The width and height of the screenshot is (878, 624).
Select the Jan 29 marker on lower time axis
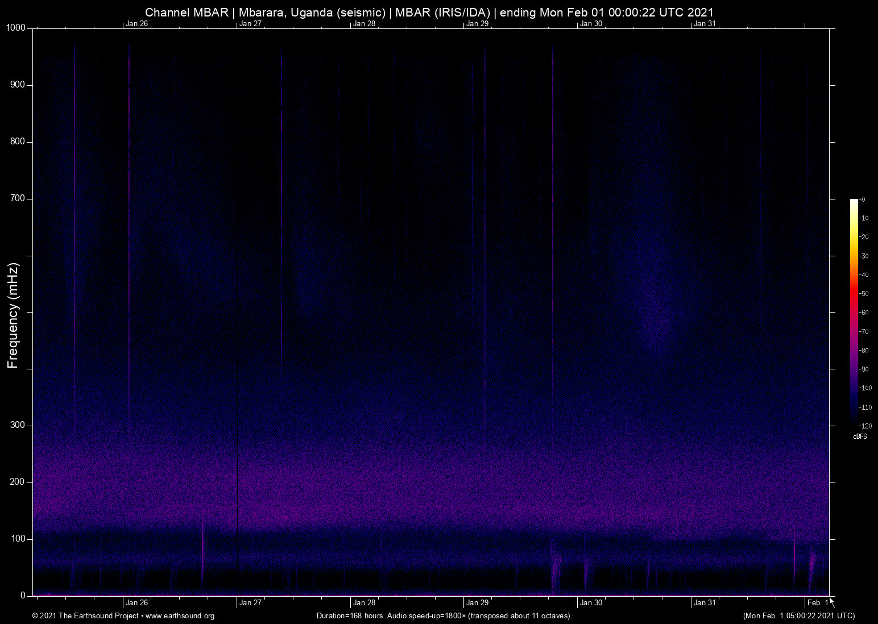(477, 602)
